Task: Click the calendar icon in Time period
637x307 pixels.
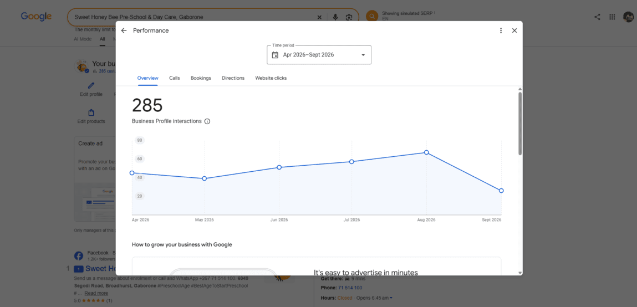Action: [275, 55]
